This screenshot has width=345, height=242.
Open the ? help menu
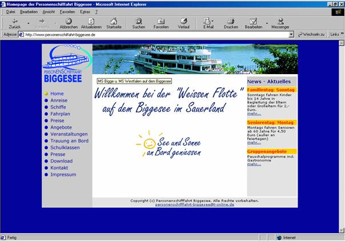(97, 12)
